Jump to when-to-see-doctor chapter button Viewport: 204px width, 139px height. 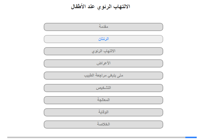click(x=103, y=76)
